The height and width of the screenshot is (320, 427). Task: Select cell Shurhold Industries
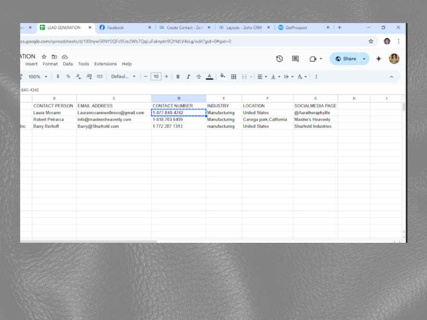click(x=316, y=126)
